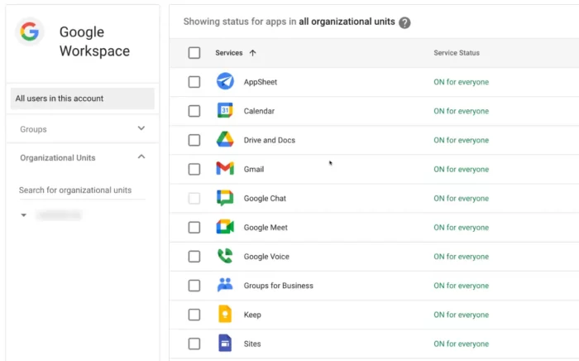Tick the Keep checkbox
This screenshot has width=579, height=361.
coord(194,315)
